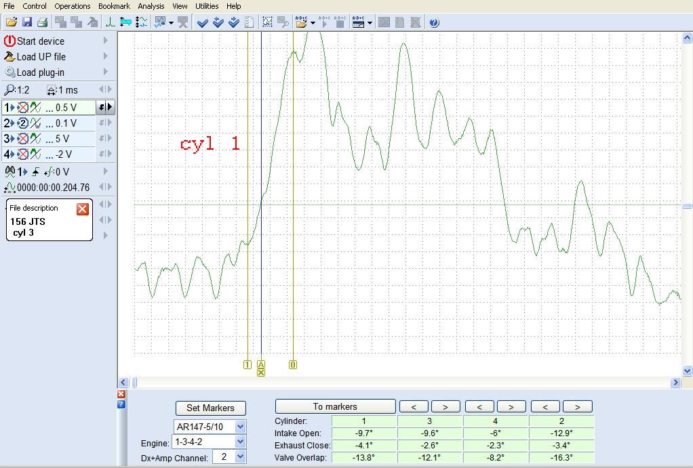
Task: Open the Dx+Amp Channel dropdown
Action: [240, 457]
